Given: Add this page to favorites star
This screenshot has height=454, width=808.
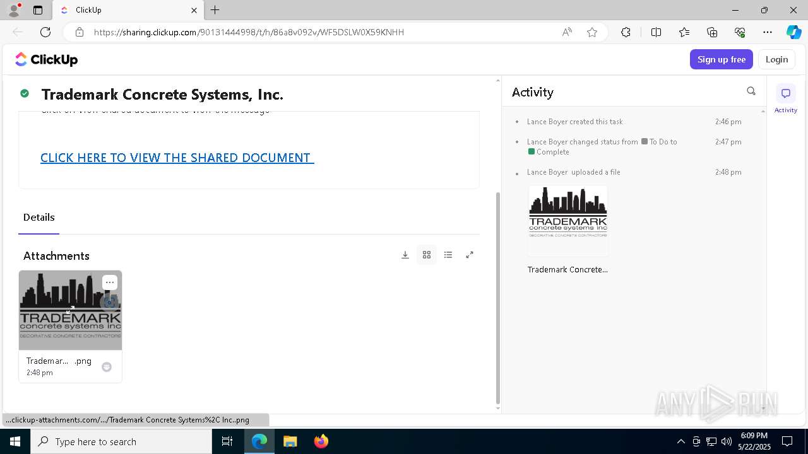Looking at the screenshot, I should click(x=592, y=32).
